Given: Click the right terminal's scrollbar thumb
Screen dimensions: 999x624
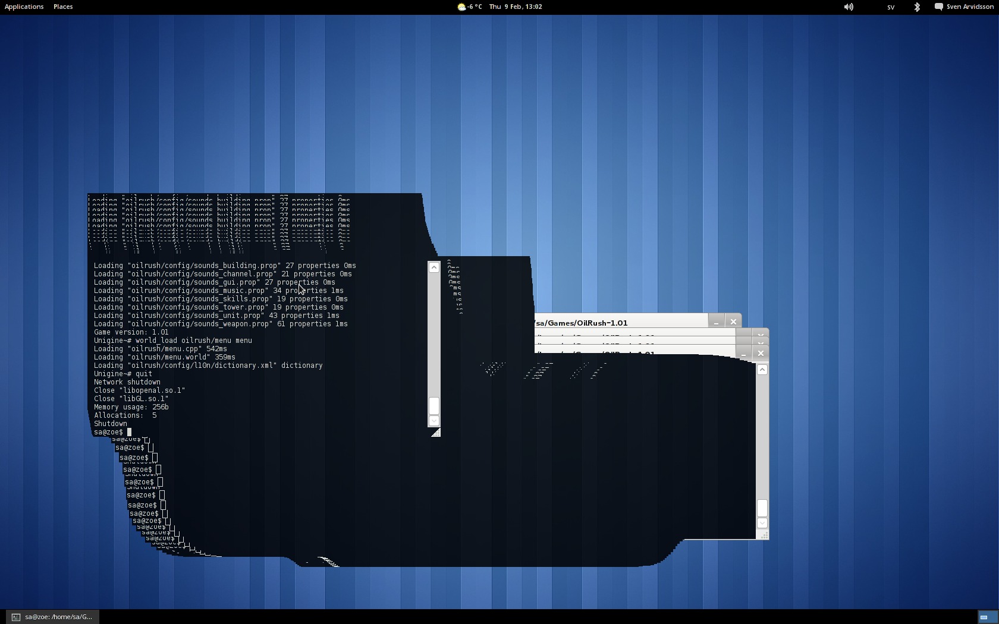Looking at the screenshot, I should coord(762,508).
